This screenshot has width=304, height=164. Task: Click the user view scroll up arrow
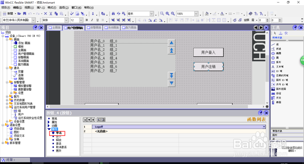pos(171,43)
